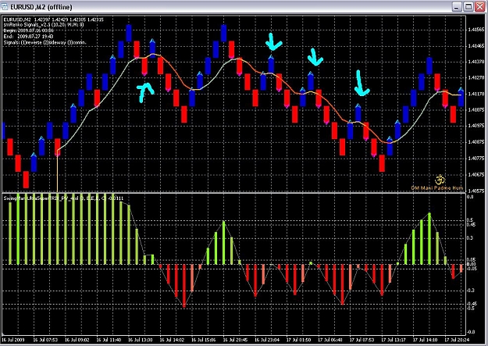Click the 'SwingManUltraSuperTRIX_PV_4col' indicator label
This screenshot has height=346, width=488.
click(63, 198)
